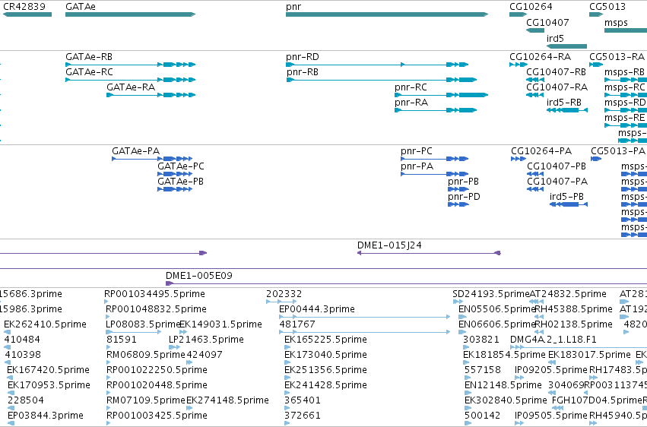647x427 pixels.
Task: Click EST label EN05506.5prime
Action: click(496, 309)
